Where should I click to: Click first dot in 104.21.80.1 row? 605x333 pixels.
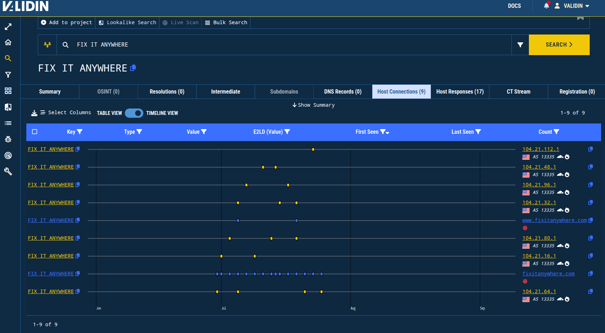point(230,238)
